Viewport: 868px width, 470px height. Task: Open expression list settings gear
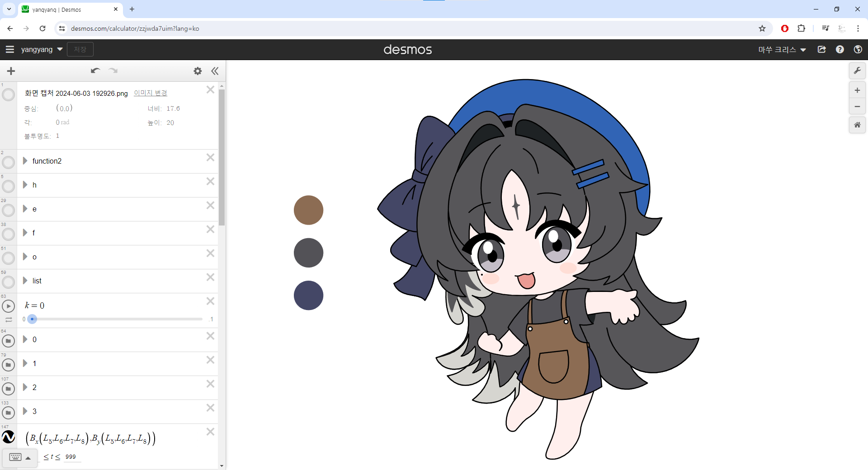tap(198, 71)
